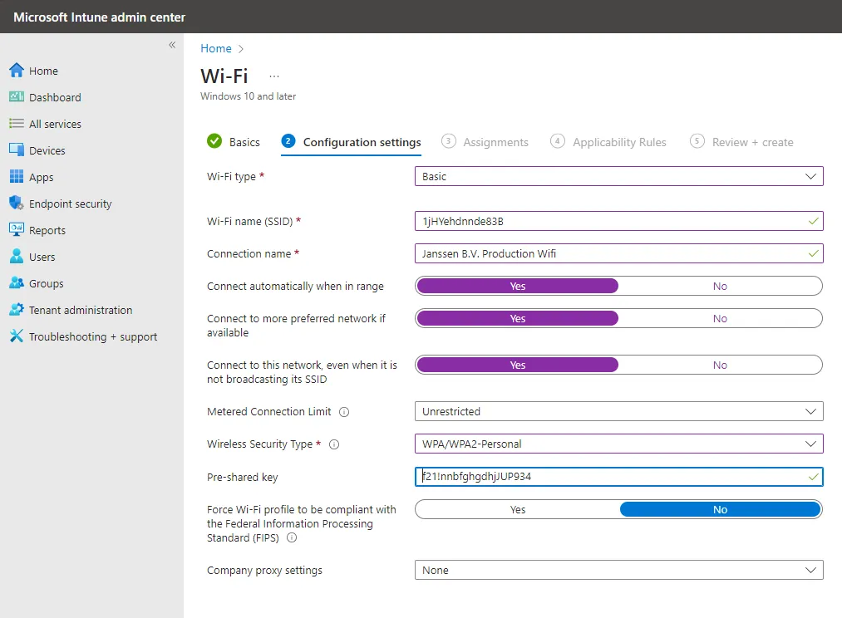Switch to the Assignments tab
842x618 pixels.
coord(485,142)
